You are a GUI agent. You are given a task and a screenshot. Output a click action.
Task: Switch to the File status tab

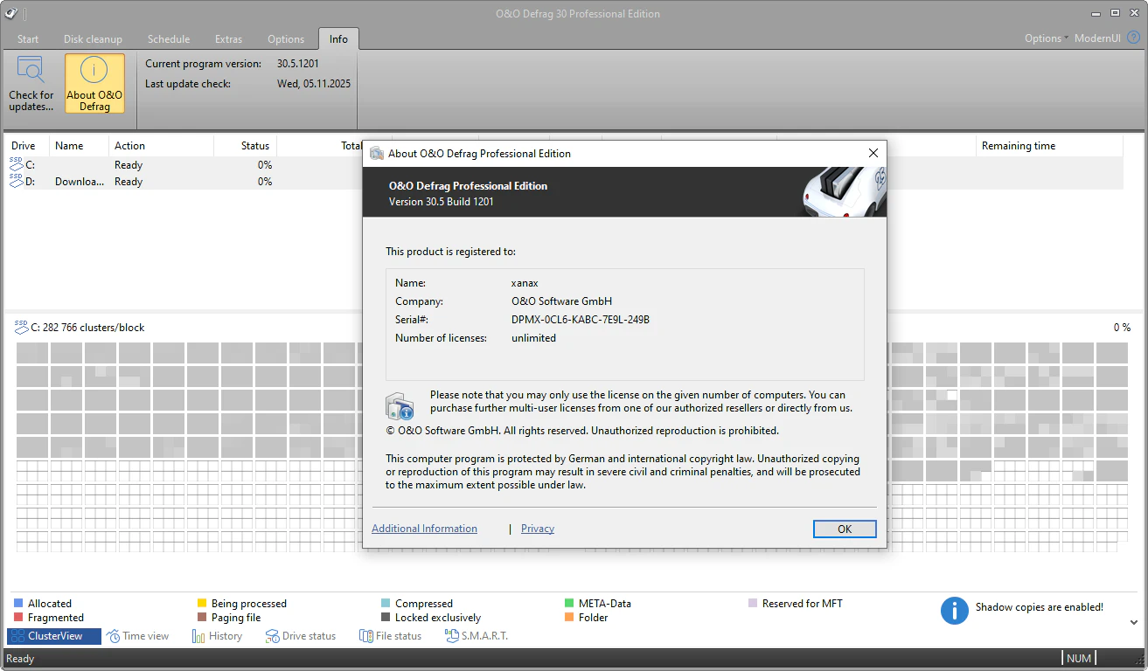(391, 636)
